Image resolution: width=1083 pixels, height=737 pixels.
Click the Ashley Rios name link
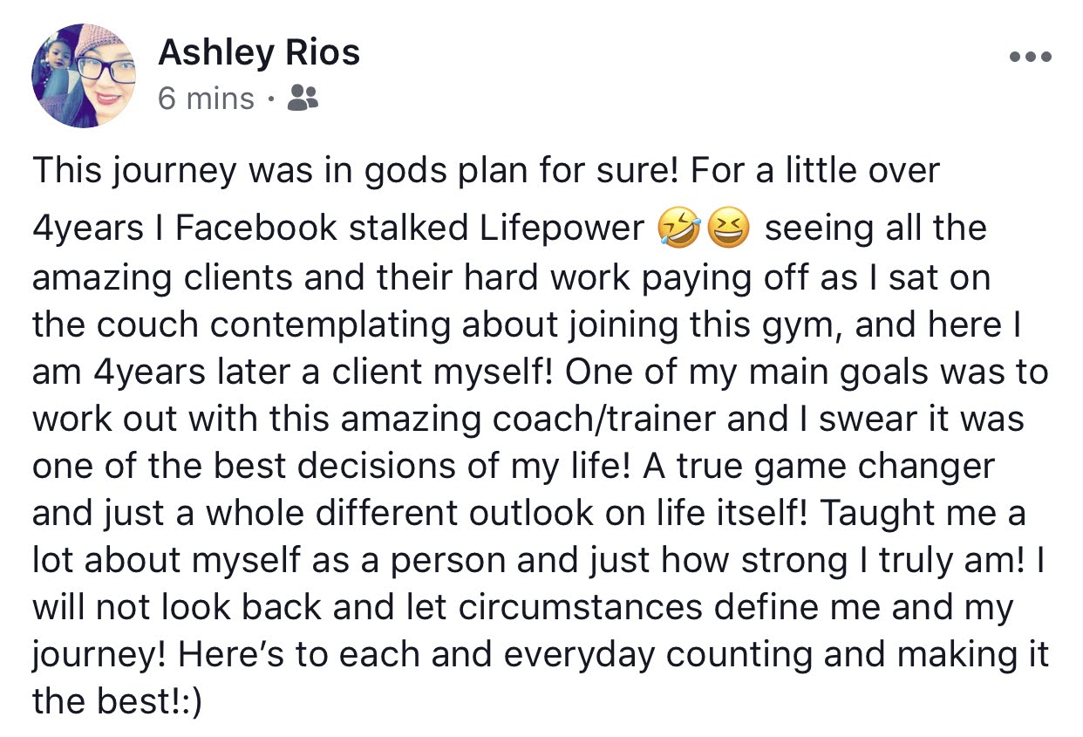coord(259,54)
